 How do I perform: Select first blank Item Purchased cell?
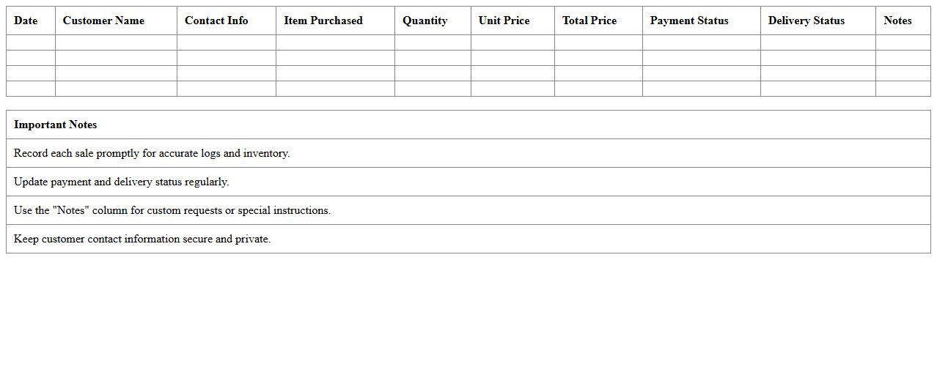coord(335,42)
